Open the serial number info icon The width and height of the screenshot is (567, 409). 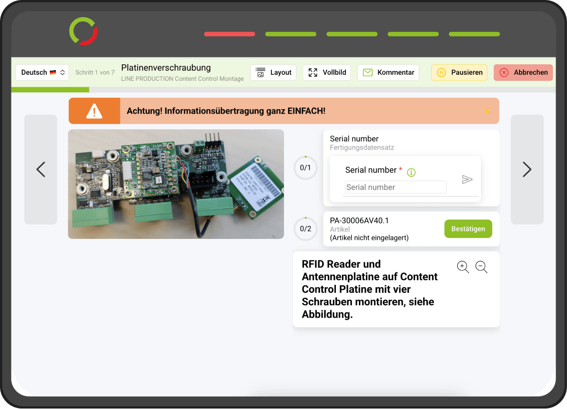point(411,172)
